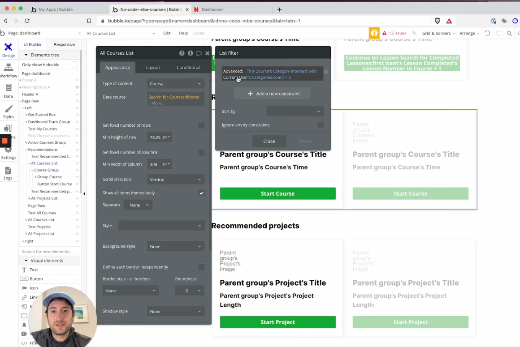Click Add a new constraint

[272, 94]
